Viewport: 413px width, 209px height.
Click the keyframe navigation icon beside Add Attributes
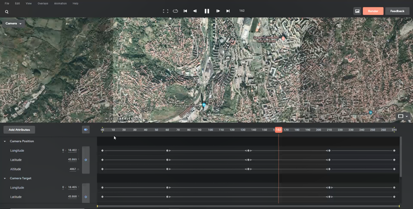(86, 130)
